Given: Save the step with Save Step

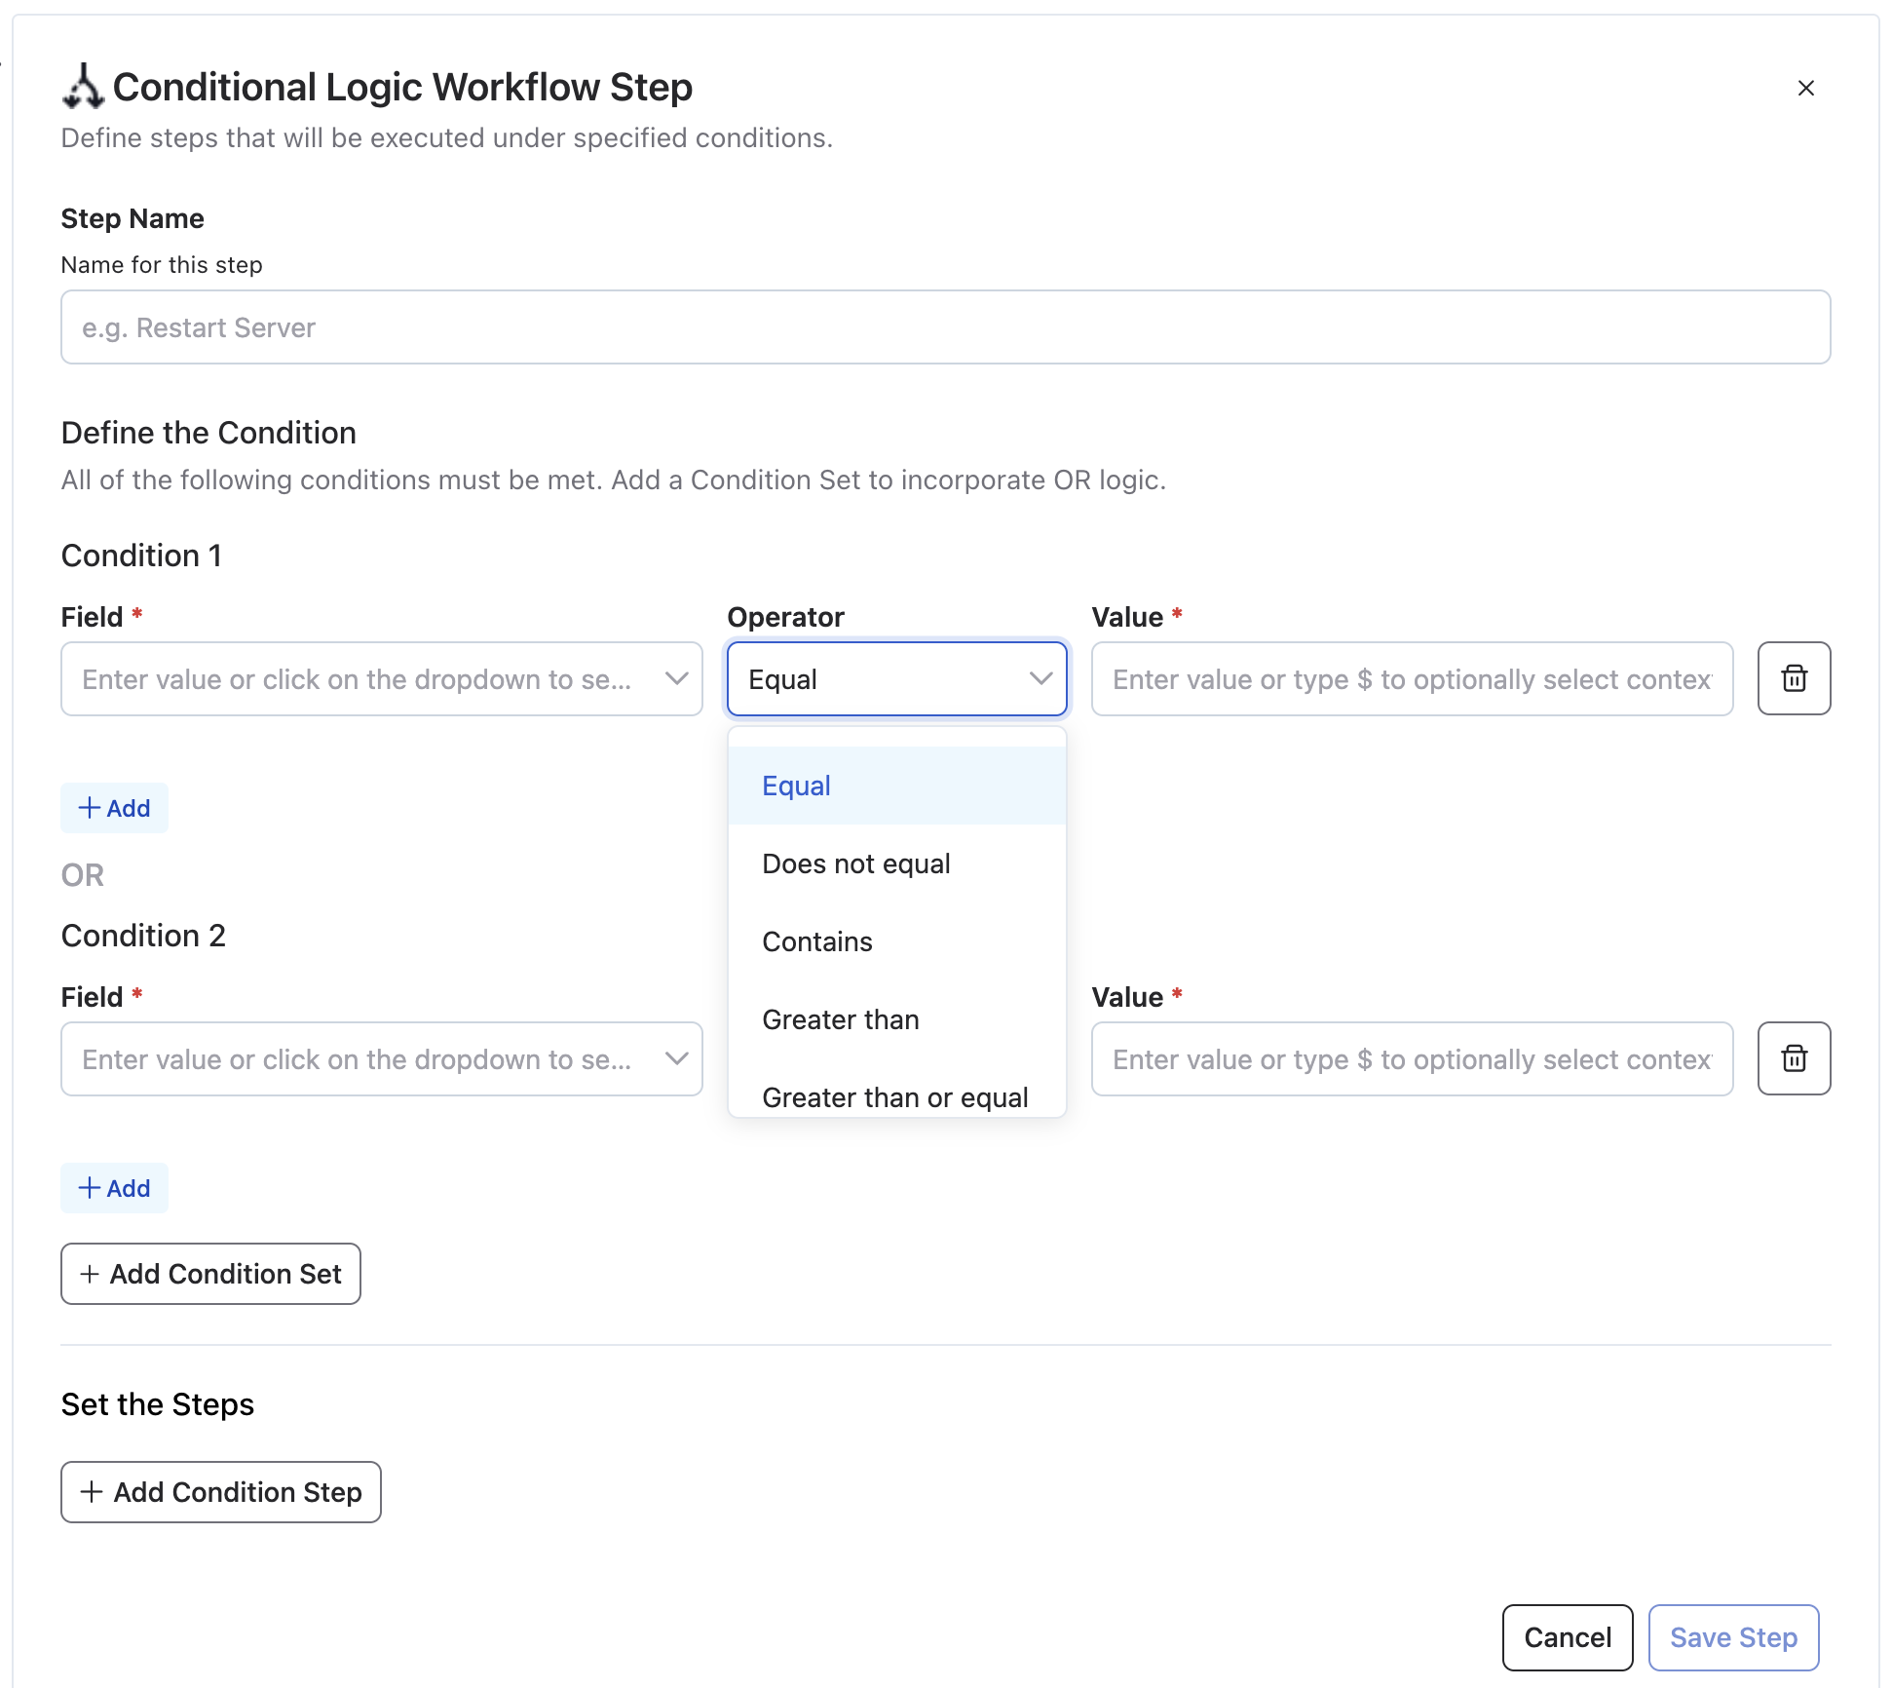Looking at the screenshot, I should 1733,1637.
